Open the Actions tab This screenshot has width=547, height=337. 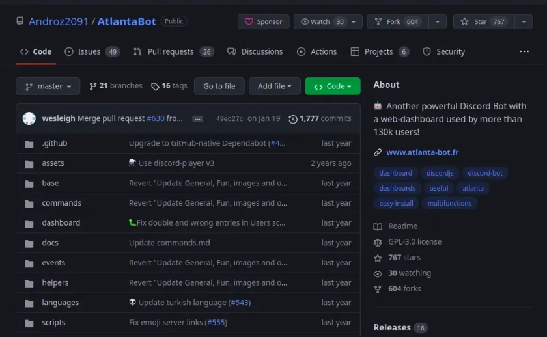[316, 51]
